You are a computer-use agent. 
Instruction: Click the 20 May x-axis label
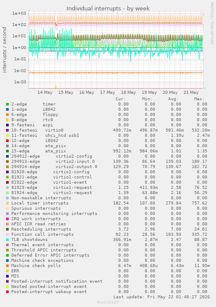[170, 92]
